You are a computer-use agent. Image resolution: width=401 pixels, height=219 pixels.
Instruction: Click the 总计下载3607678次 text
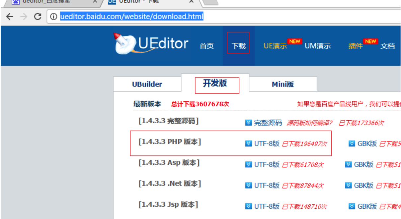coord(200,104)
